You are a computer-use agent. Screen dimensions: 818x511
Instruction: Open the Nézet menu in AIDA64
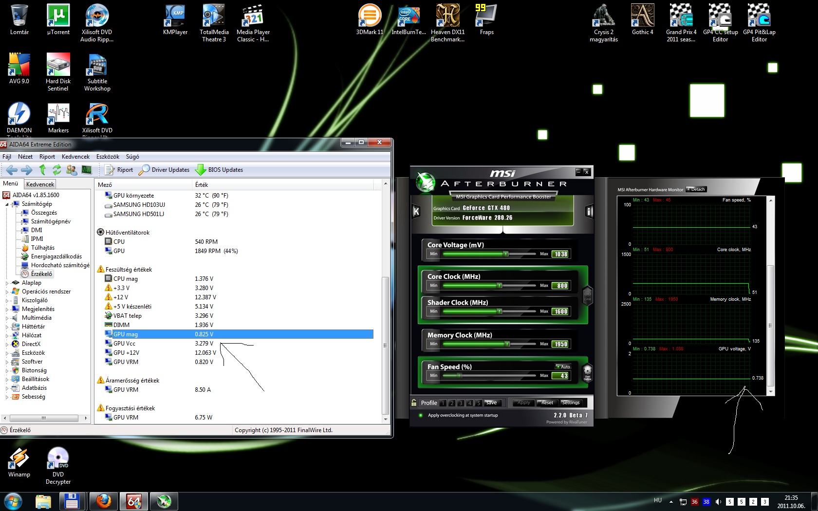(25, 157)
